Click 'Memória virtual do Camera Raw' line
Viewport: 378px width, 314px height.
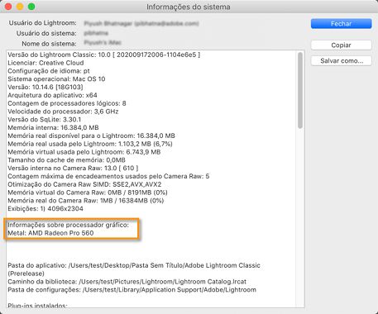click(x=88, y=193)
